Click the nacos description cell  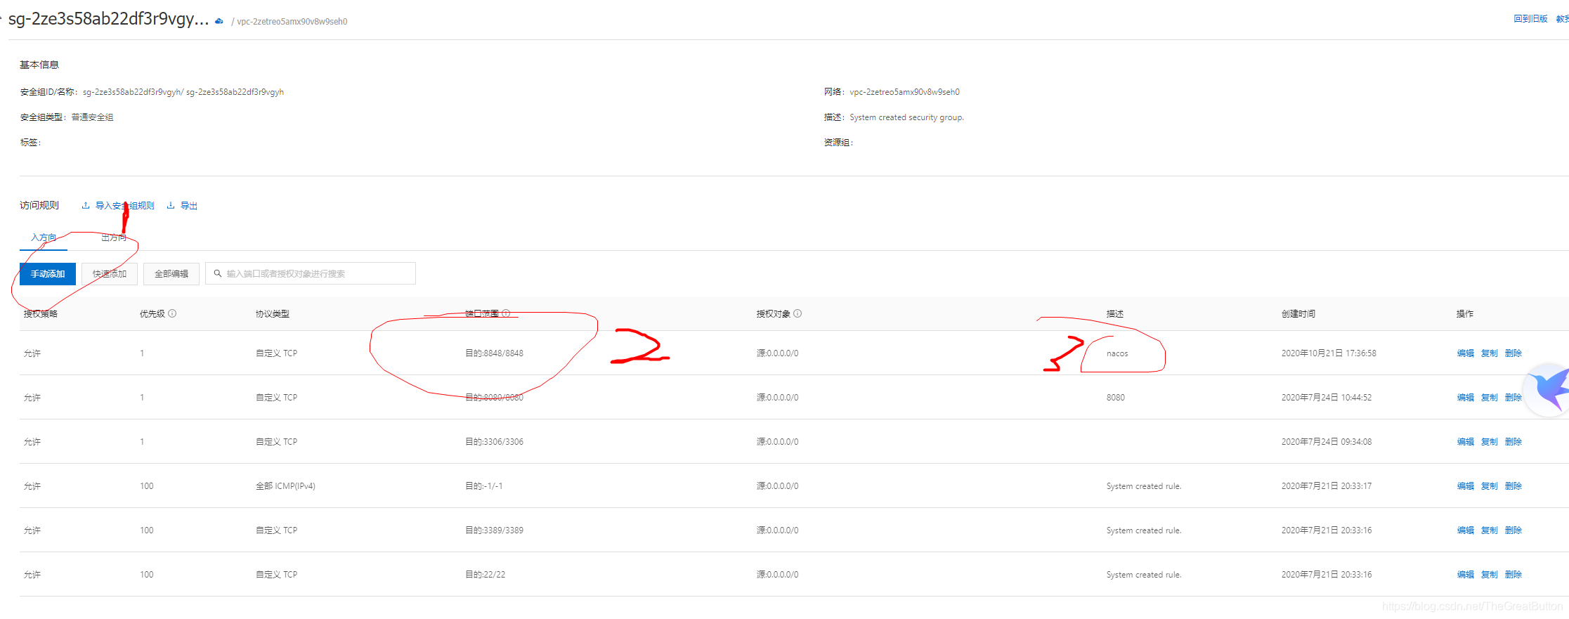click(x=1117, y=353)
